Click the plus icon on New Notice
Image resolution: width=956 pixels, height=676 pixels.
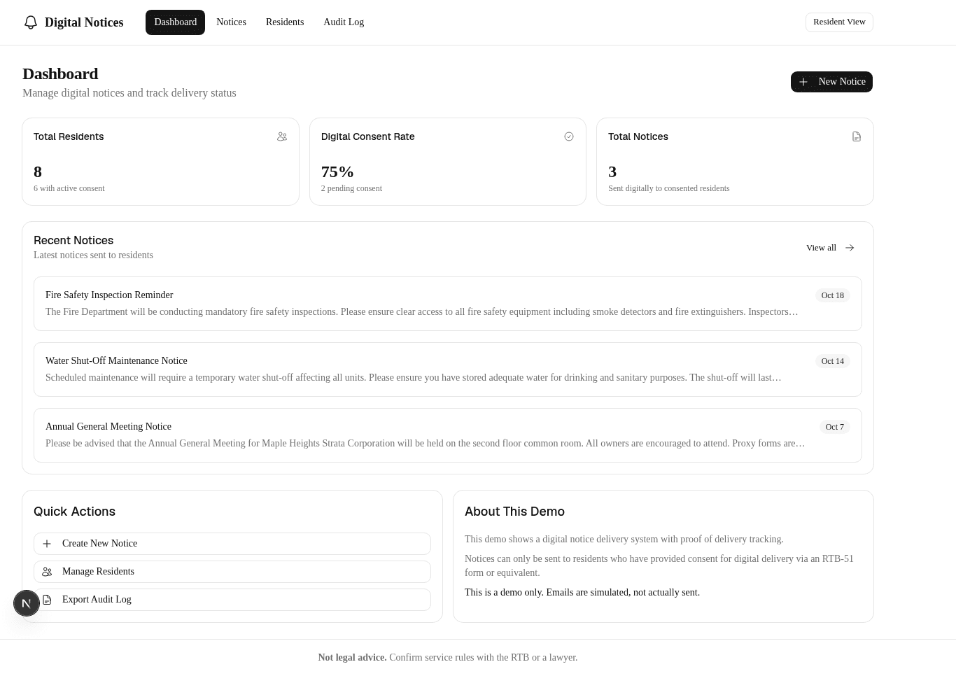pos(803,82)
